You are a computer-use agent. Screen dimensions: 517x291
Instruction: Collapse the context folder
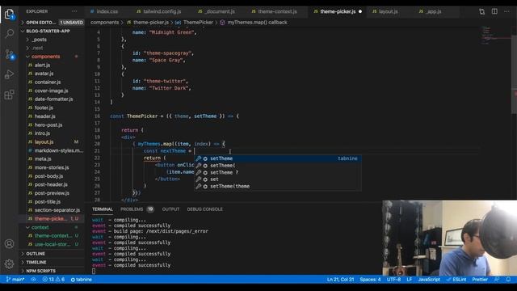tap(52, 227)
